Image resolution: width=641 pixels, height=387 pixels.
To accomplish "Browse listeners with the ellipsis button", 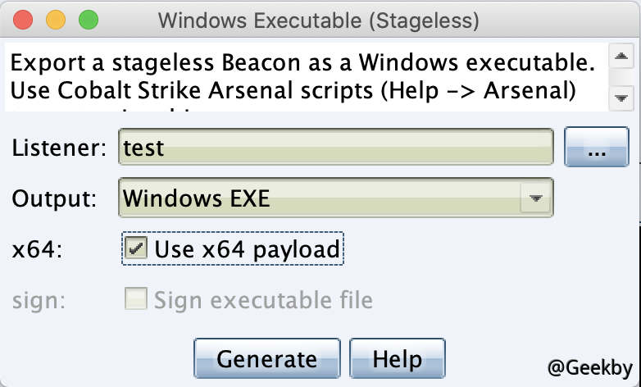I will point(597,148).
